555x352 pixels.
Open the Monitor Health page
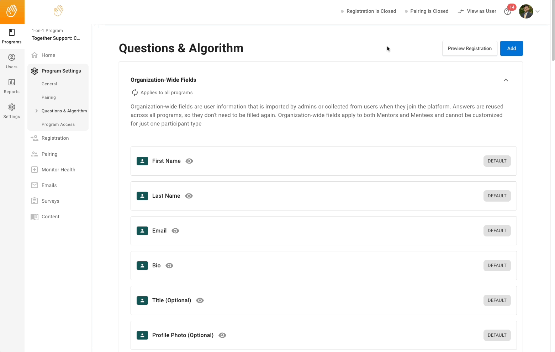pyautogui.click(x=58, y=170)
